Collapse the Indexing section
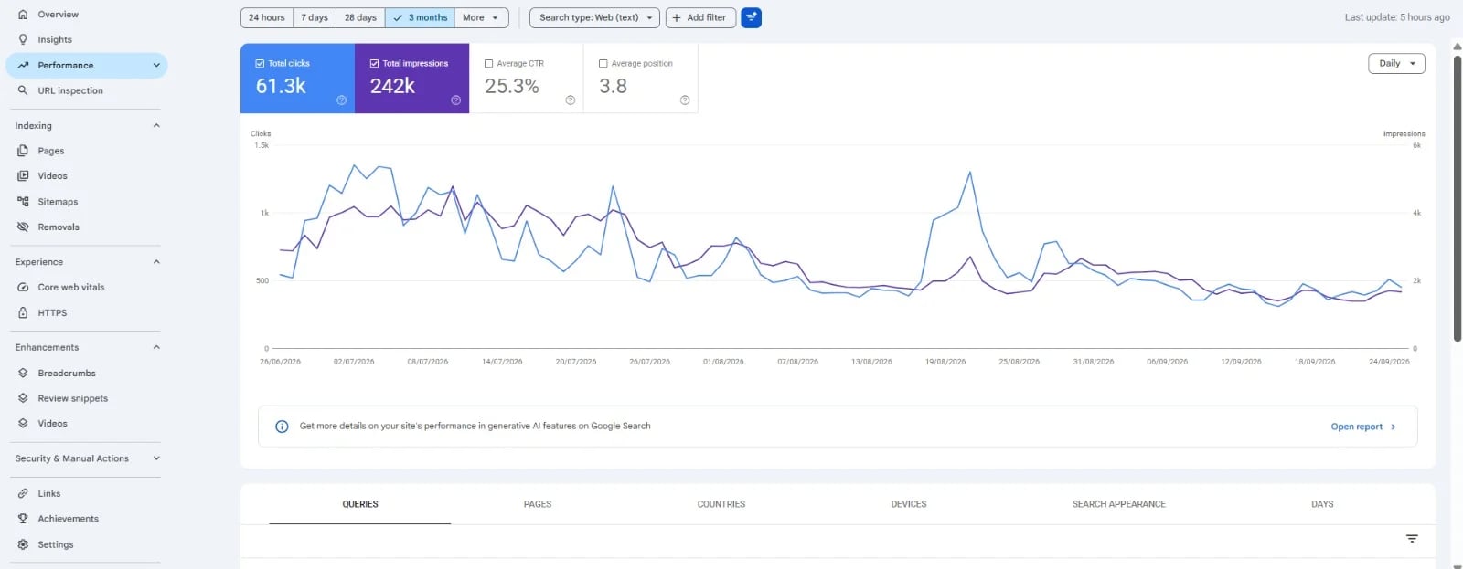Image resolution: width=1463 pixels, height=569 pixels. (156, 125)
